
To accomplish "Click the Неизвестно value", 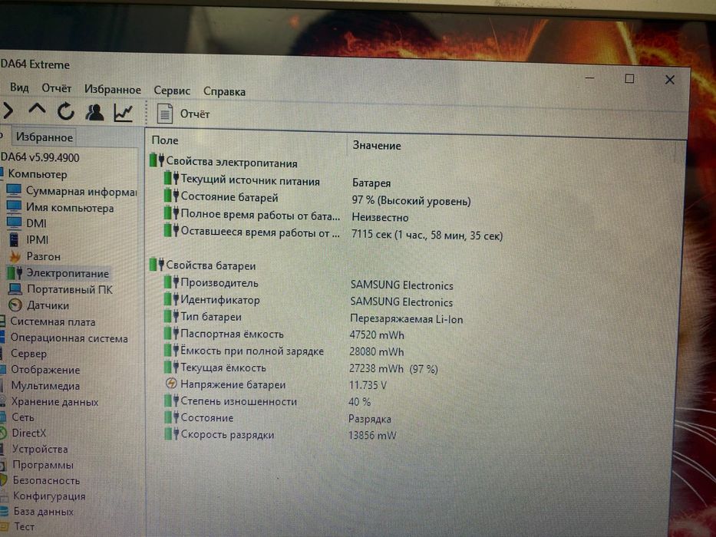I will (x=380, y=217).
